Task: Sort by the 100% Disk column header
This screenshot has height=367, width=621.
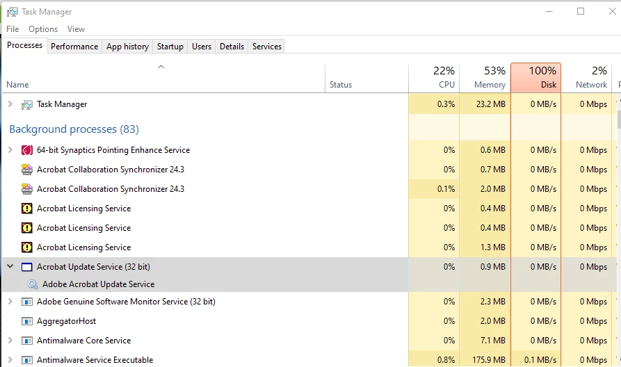Action: point(536,78)
